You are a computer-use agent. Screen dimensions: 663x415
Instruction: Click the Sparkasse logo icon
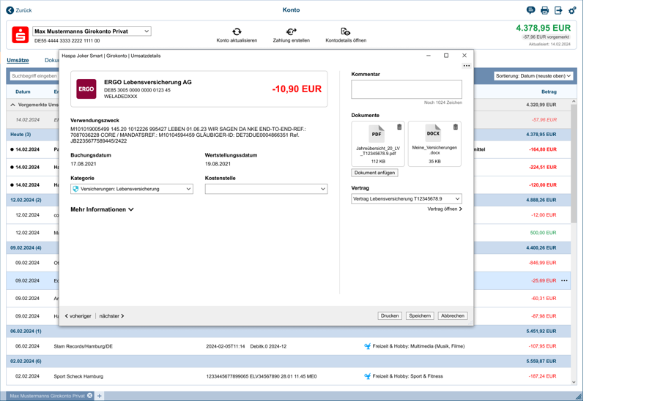[21, 34]
